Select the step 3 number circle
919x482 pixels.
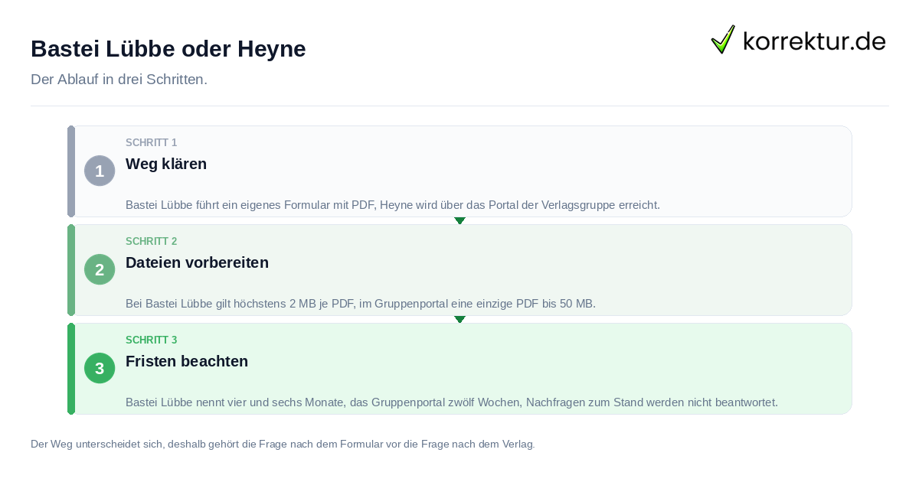coord(100,368)
